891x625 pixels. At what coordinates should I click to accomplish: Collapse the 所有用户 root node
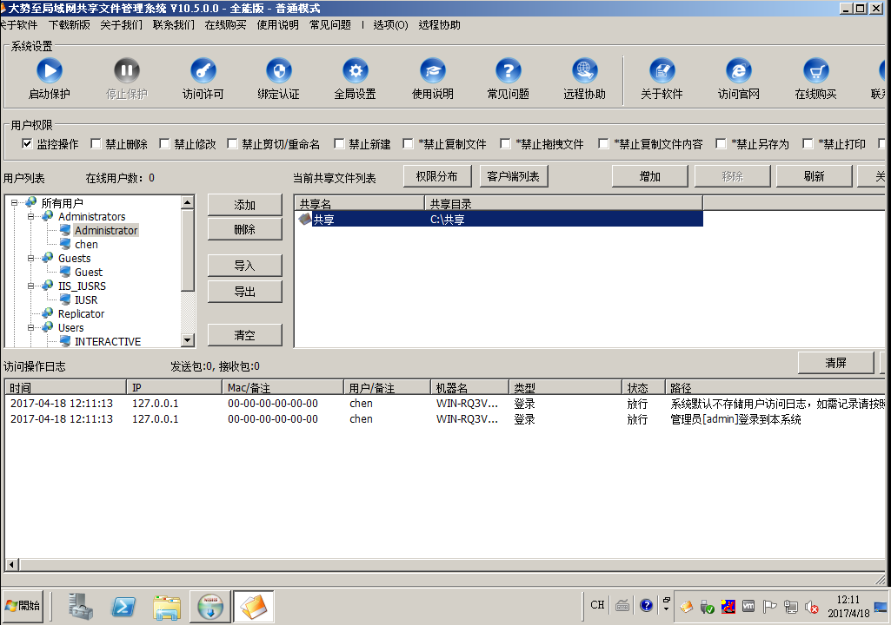[15, 202]
